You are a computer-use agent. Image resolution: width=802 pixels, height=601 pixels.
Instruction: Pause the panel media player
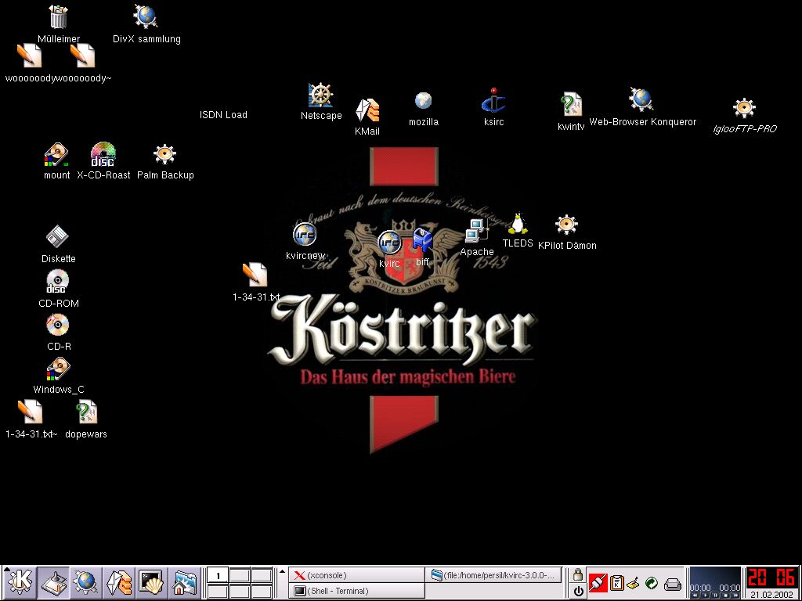click(715, 596)
